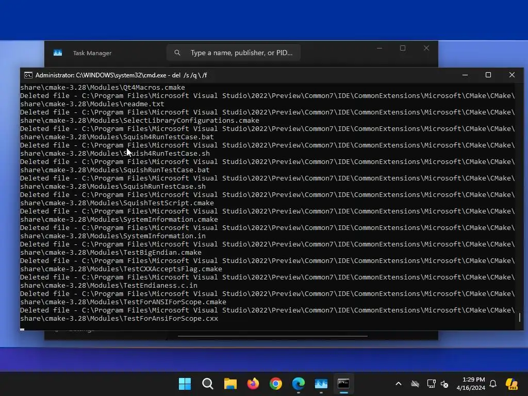Viewport: 528px width, 396px height.
Task: Open the clock and date flyout
Action: (x=471, y=384)
